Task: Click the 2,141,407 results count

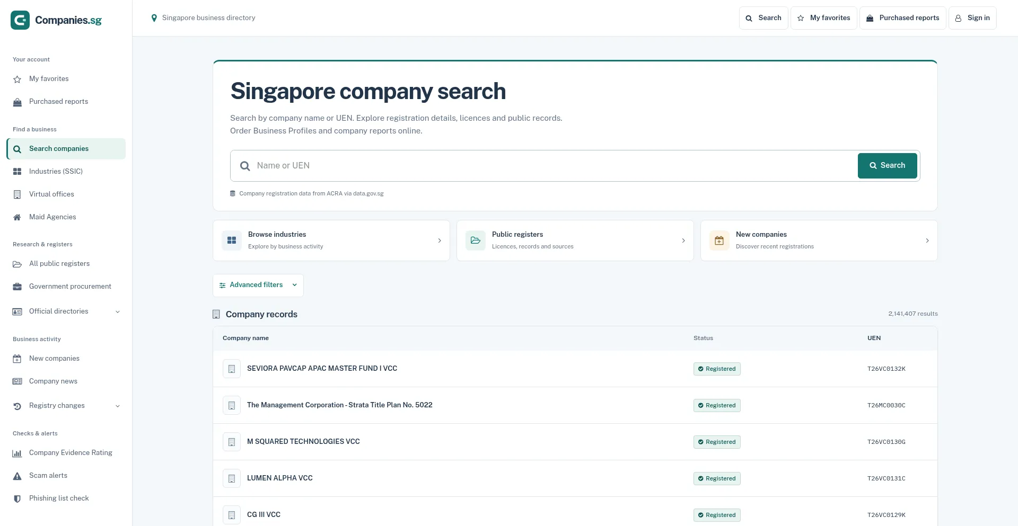Action: tap(913, 314)
